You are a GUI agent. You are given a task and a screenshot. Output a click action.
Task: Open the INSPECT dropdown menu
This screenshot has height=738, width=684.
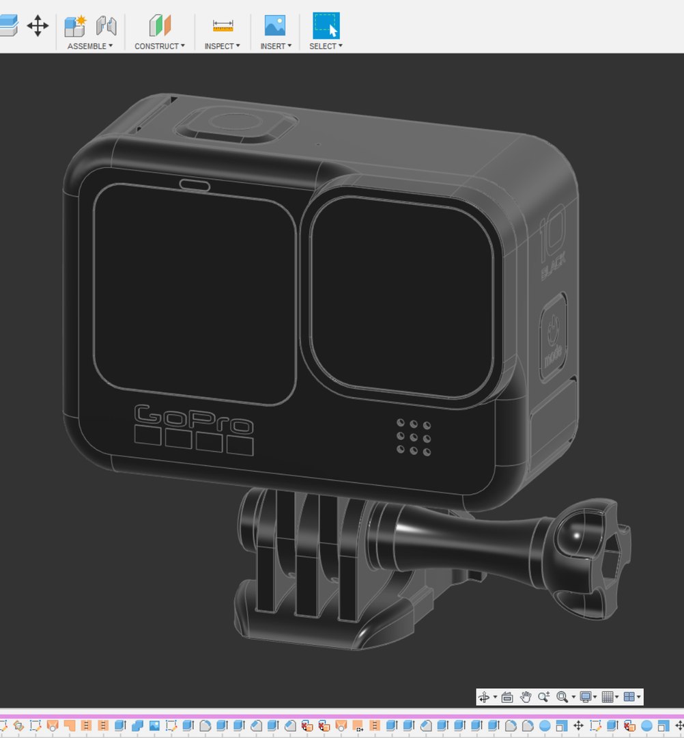222,46
